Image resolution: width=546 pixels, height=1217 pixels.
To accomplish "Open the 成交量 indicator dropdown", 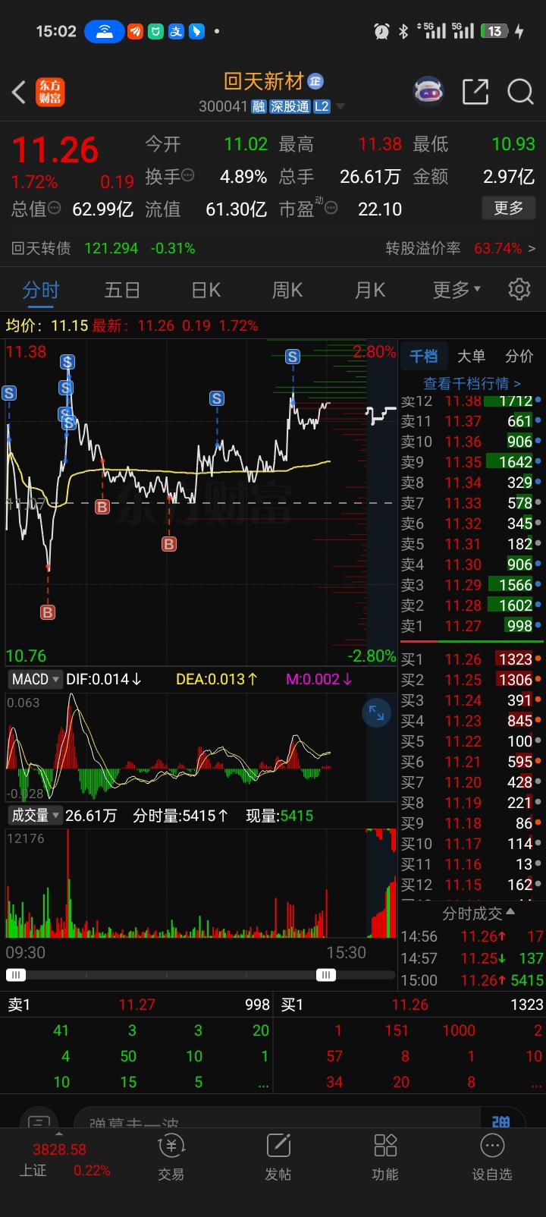I will pos(35,815).
